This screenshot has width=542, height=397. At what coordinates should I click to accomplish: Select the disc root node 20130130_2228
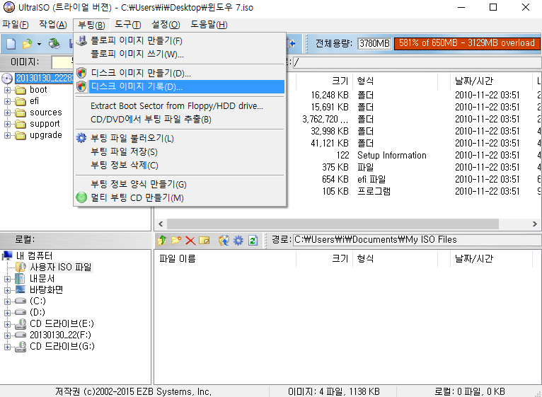45,79
